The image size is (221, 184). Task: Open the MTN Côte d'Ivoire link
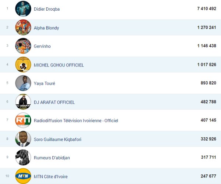(x=50, y=177)
